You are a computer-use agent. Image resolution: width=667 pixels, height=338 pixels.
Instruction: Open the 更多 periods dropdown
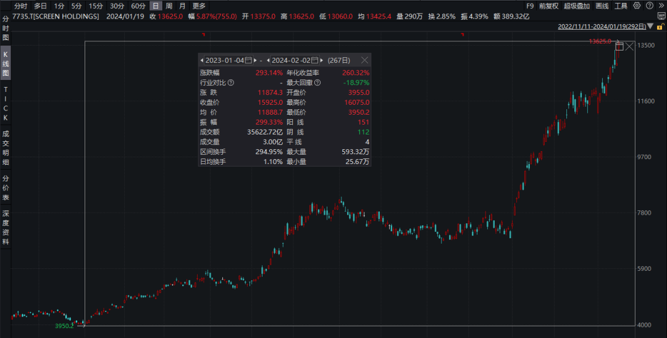199,6
